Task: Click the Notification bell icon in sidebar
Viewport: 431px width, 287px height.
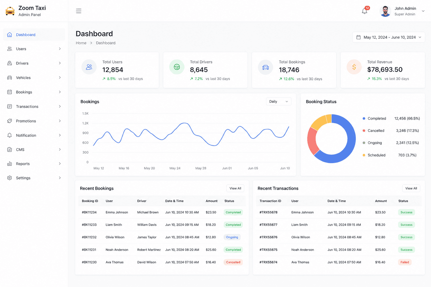Action: tap(10, 135)
